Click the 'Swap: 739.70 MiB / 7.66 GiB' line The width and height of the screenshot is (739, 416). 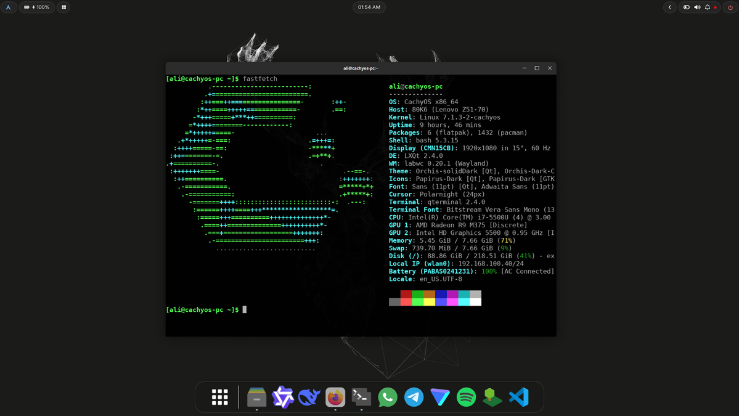point(450,248)
